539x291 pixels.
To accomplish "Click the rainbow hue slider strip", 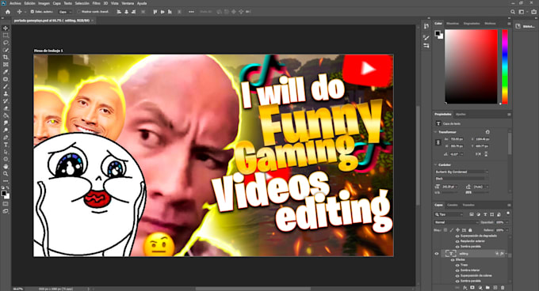I will 505,66.
